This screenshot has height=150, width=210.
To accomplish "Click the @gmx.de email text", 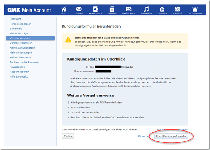I will coord(127,67).
